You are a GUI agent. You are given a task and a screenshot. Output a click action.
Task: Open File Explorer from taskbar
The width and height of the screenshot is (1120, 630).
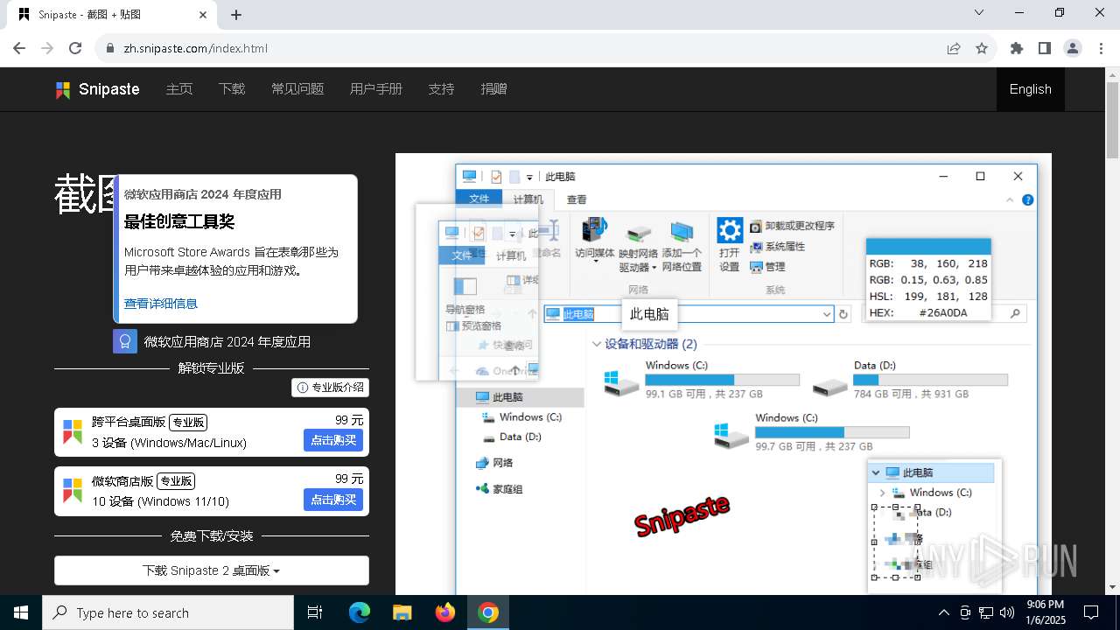pyautogui.click(x=402, y=612)
